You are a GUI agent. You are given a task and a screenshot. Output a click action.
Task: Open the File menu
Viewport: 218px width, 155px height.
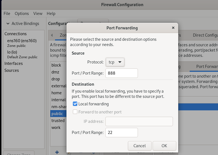(x=7, y=13)
